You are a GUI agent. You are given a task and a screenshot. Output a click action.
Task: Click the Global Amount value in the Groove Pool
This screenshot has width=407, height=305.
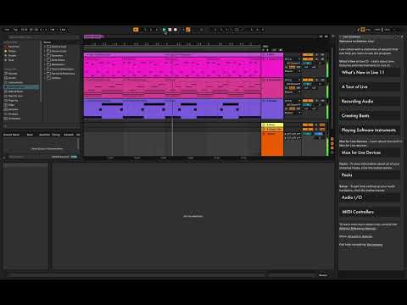click(74, 157)
